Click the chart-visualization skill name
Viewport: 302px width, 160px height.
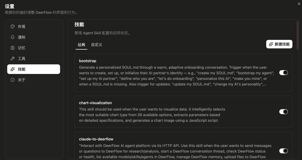click(95, 103)
